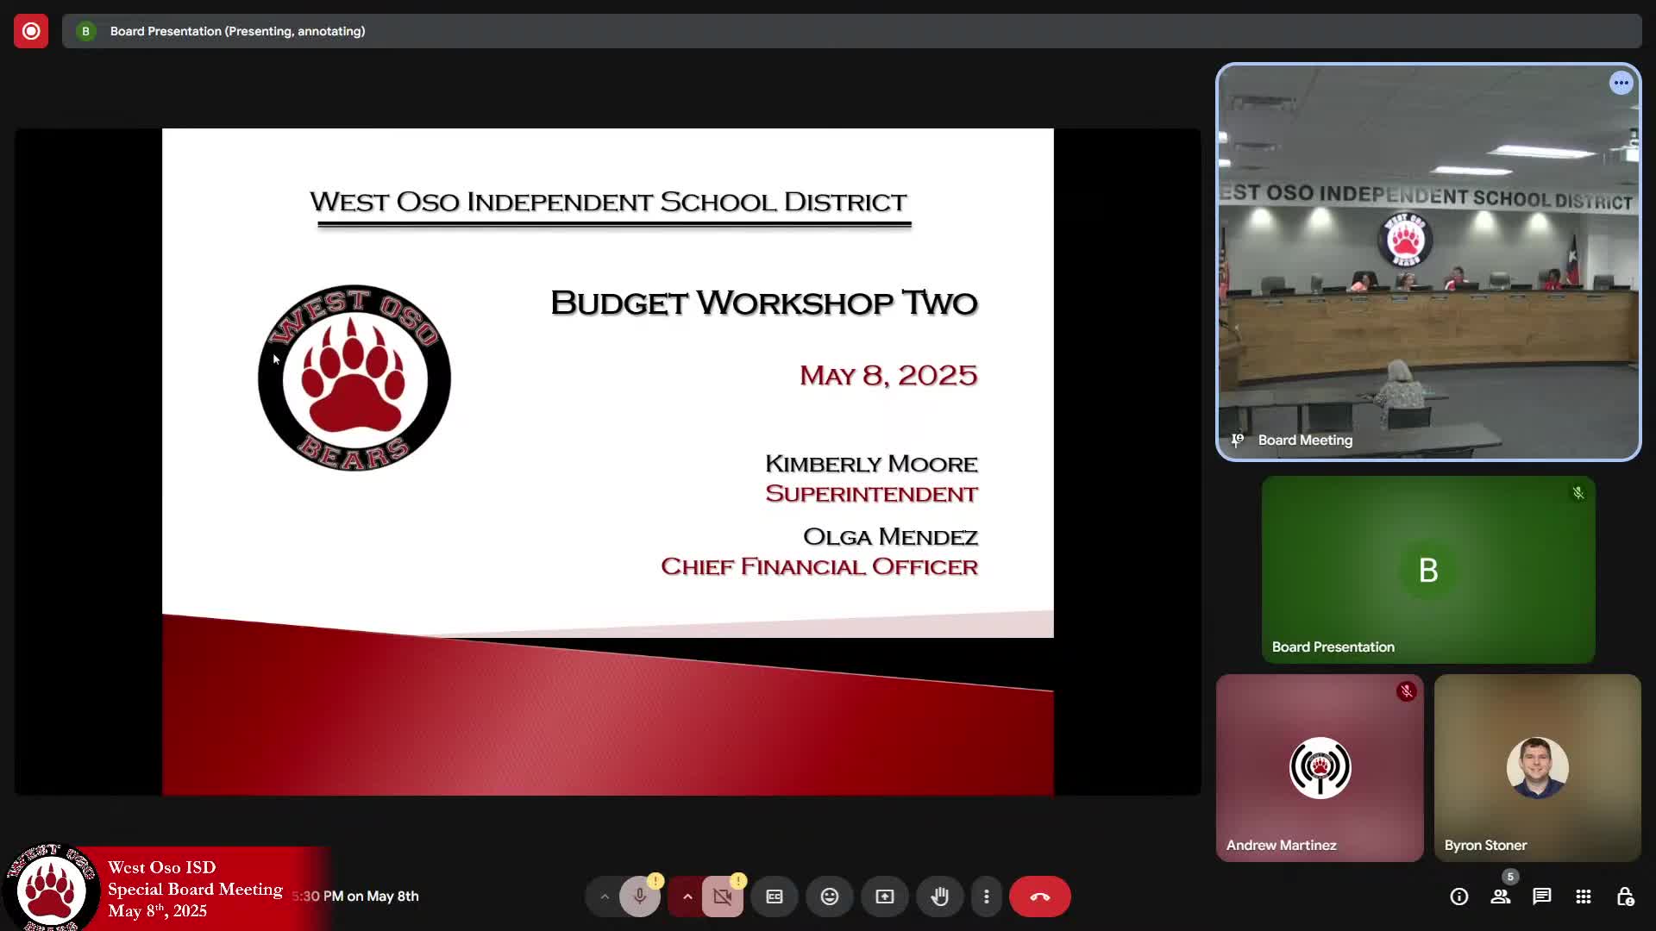The width and height of the screenshot is (1656, 931).
Task: Open host controls lock icon
Action: tap(1625, 897)
